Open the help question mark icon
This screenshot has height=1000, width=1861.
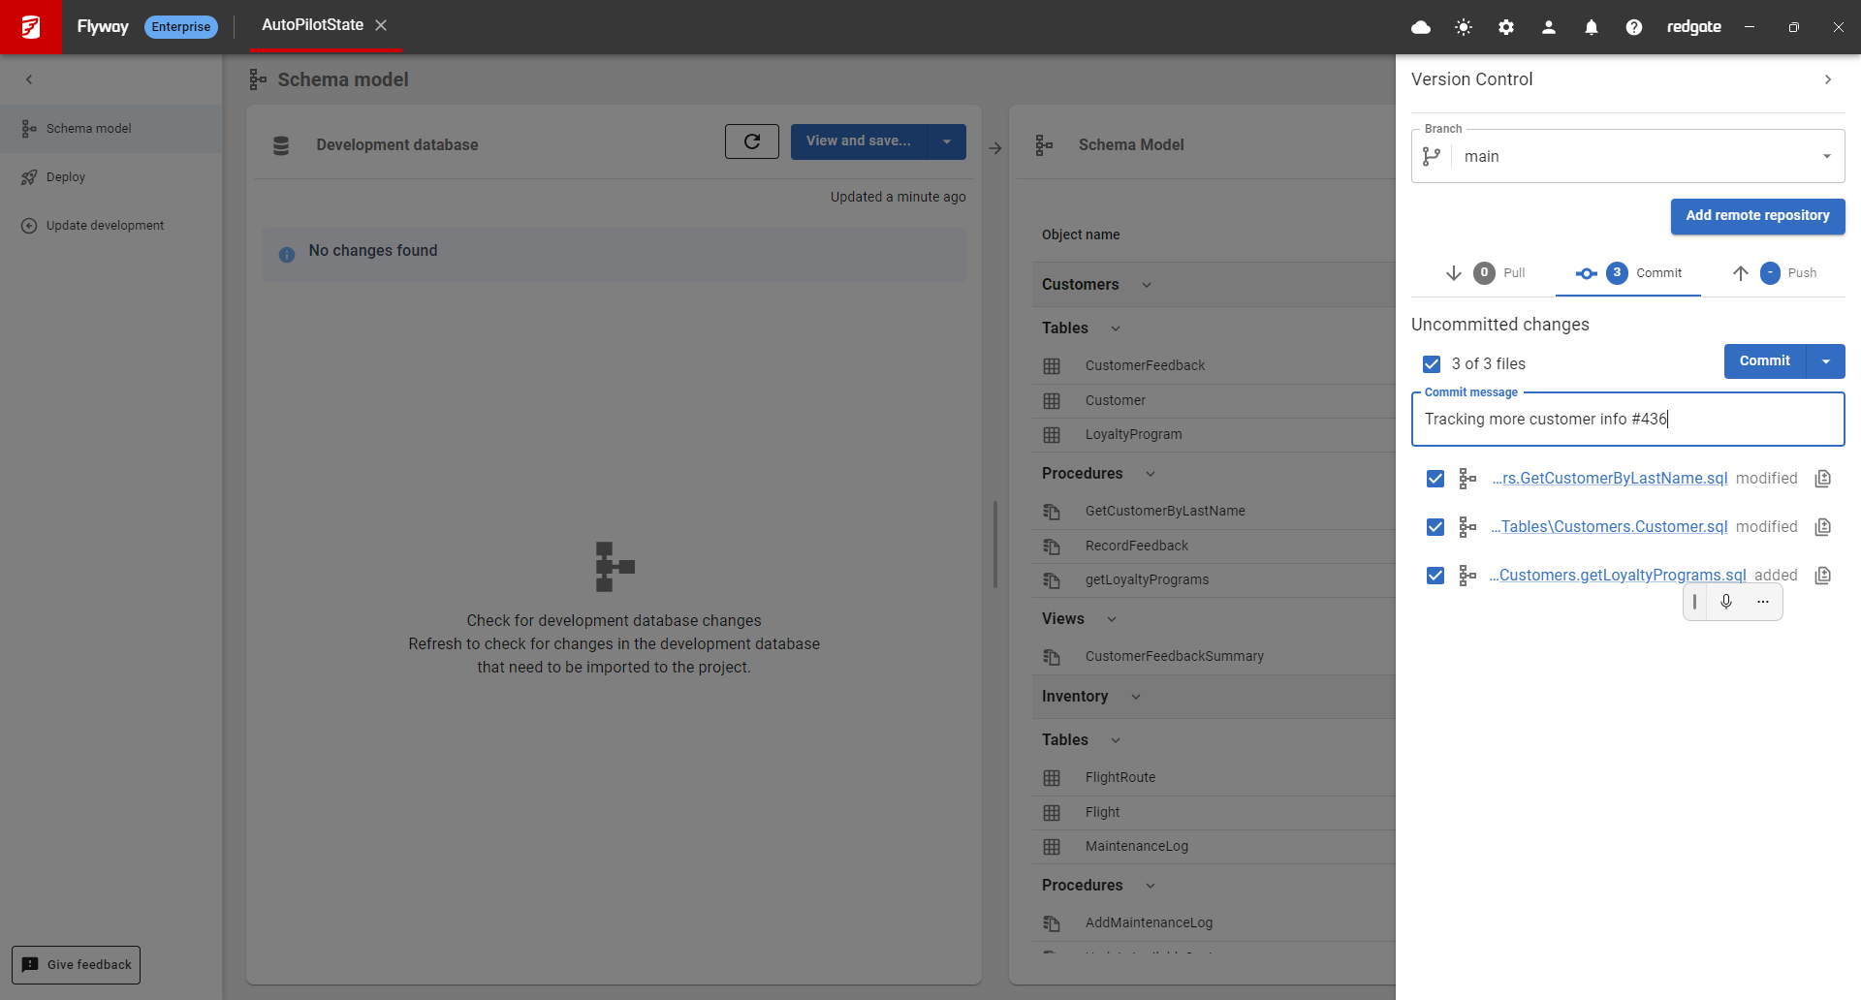1634,27
